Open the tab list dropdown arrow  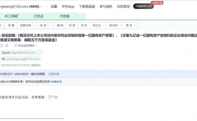click(82, 16)
